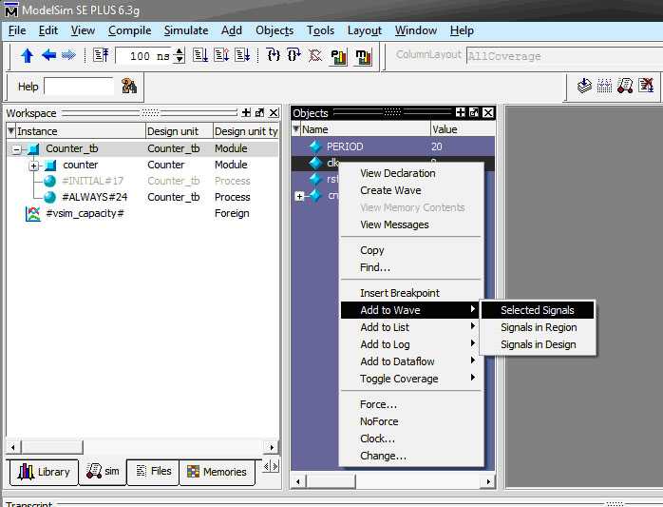Choose Selected Signals from submenu
Screen dimensions: 663x507
coord(538,309)
